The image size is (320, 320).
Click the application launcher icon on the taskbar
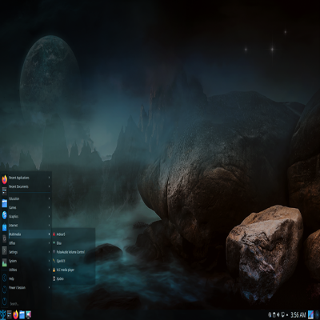pyautogui.click(x=3, y=314)
